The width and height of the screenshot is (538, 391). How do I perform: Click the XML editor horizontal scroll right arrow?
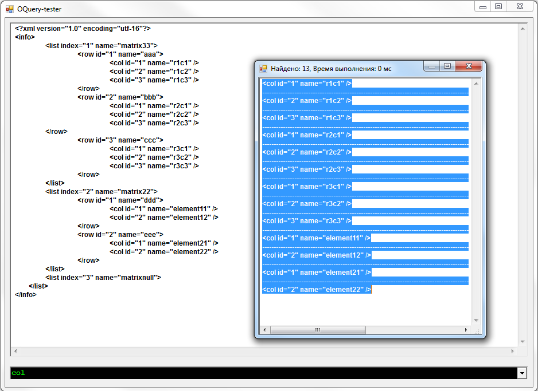513,350
